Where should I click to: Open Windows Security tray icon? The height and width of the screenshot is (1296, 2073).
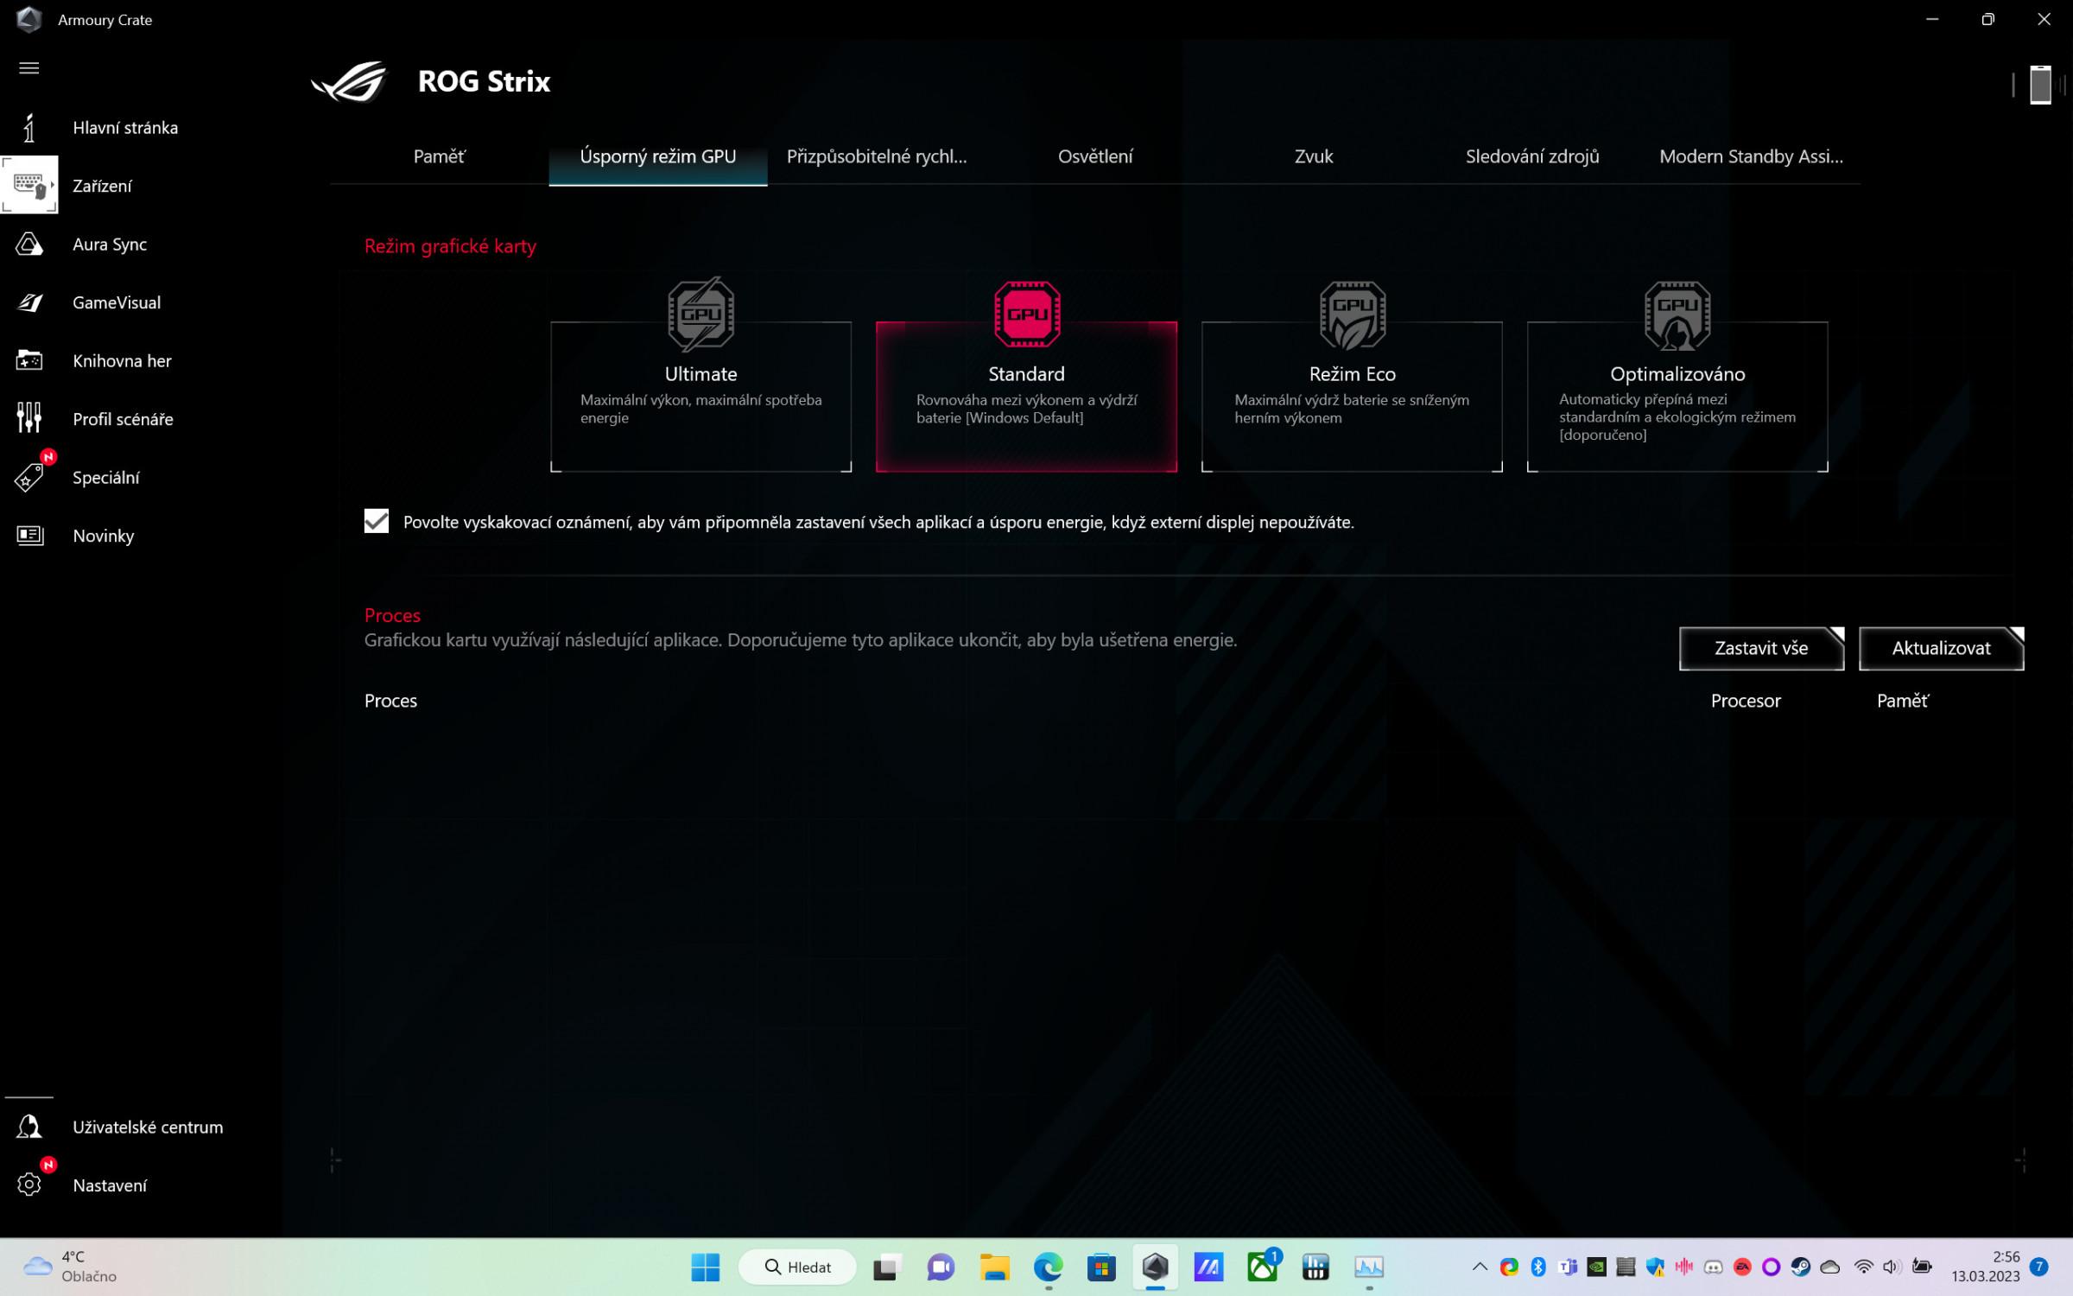tap(1655, 1267)
